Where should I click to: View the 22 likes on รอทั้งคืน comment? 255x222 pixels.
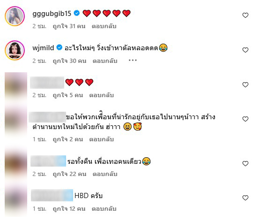(69, 174)
